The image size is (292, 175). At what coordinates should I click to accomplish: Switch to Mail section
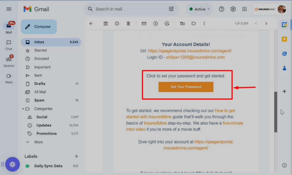click(x=9, y=28)
